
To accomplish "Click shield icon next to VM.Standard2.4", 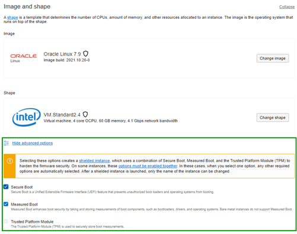I will click(x=85, y=114).
